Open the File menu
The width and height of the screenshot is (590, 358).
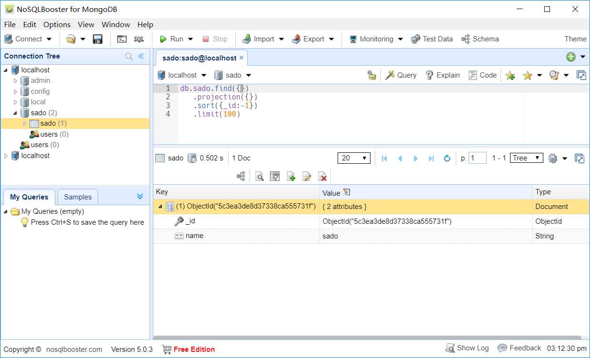point(10,24)
